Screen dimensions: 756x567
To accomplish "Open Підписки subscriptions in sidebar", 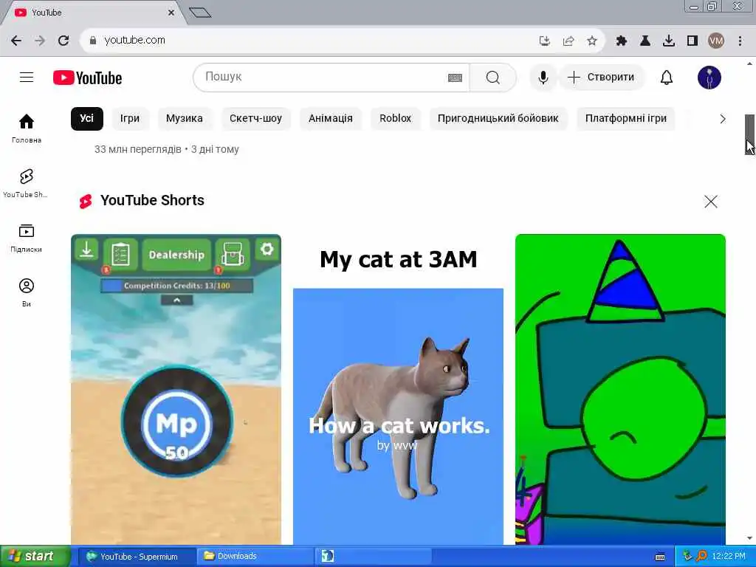I will pyautogui.click(x=27, y=238).
